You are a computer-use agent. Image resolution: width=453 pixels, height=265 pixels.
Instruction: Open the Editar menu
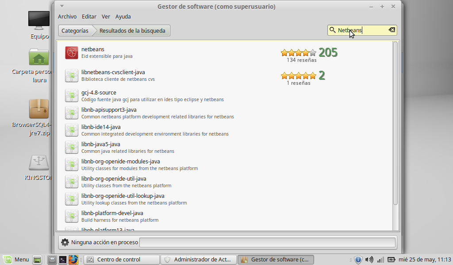coord(89,16)
